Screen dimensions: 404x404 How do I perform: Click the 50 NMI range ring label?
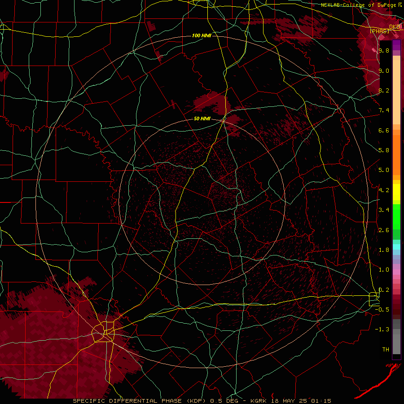tap(202, 119)
